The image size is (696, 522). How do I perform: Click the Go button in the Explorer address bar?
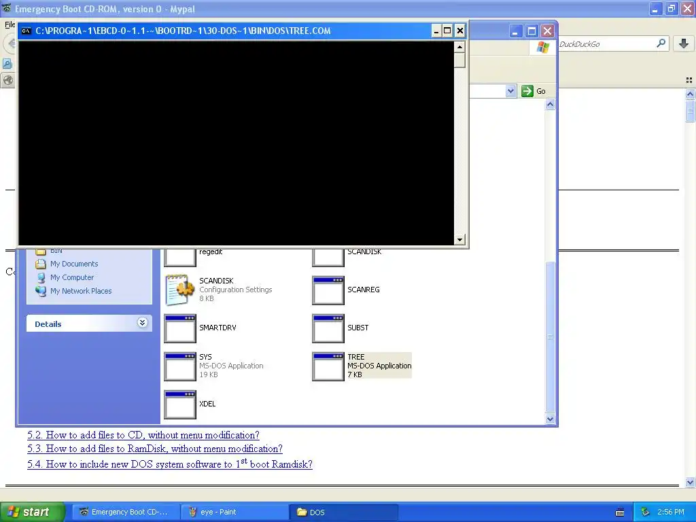(534, 91)
